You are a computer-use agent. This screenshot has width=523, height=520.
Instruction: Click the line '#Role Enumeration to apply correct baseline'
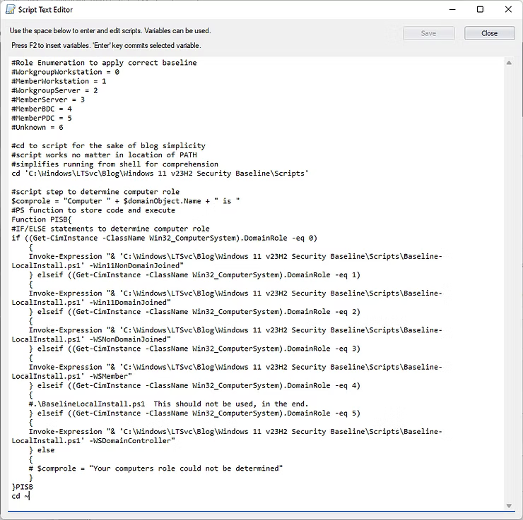pyautogui.click(x=104, y=63)
